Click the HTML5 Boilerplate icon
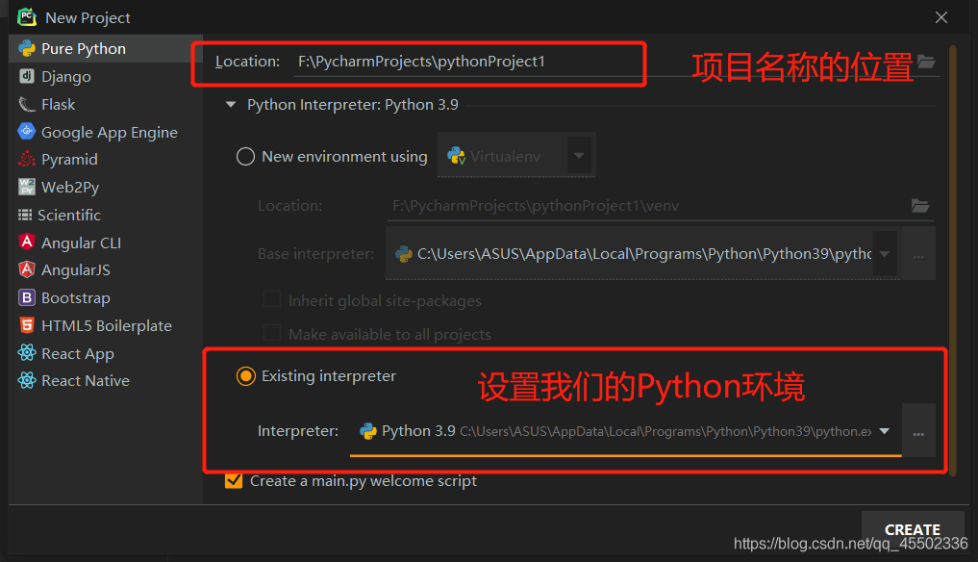Screen dimensions: 978x562 (27, 325)
